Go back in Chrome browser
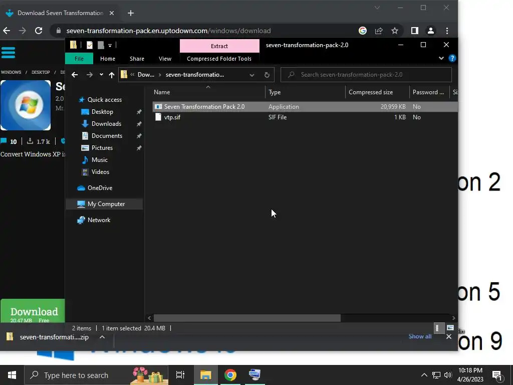Screen dimensions: 513x385 pyautogui.click(x=7, y=31)
